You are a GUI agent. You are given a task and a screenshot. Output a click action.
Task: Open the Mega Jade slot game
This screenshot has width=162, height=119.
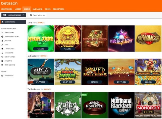pos(41,38)
